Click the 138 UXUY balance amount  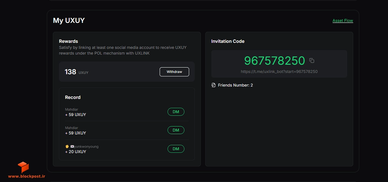[76, 72]
